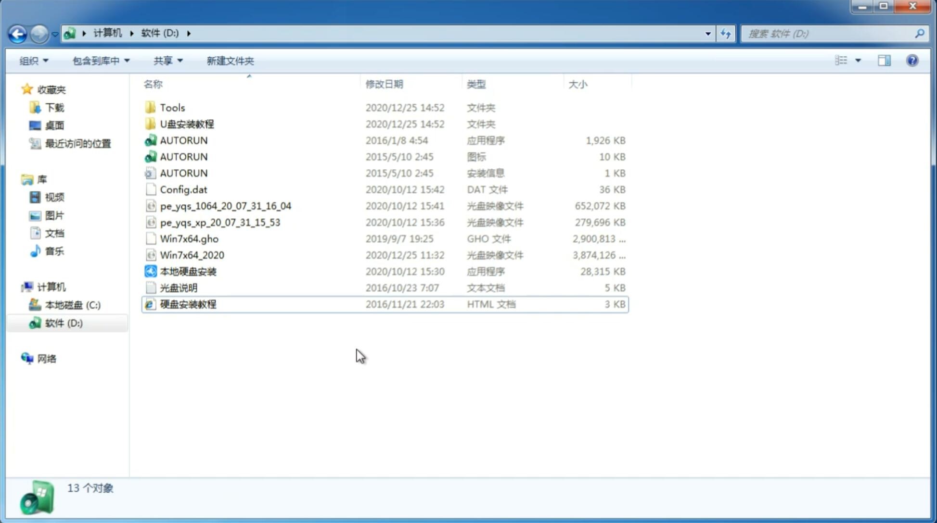Screen dimensions: 937x523
Task: Open Win7x64.gho backup file
Action: click(x=190, y=238)
